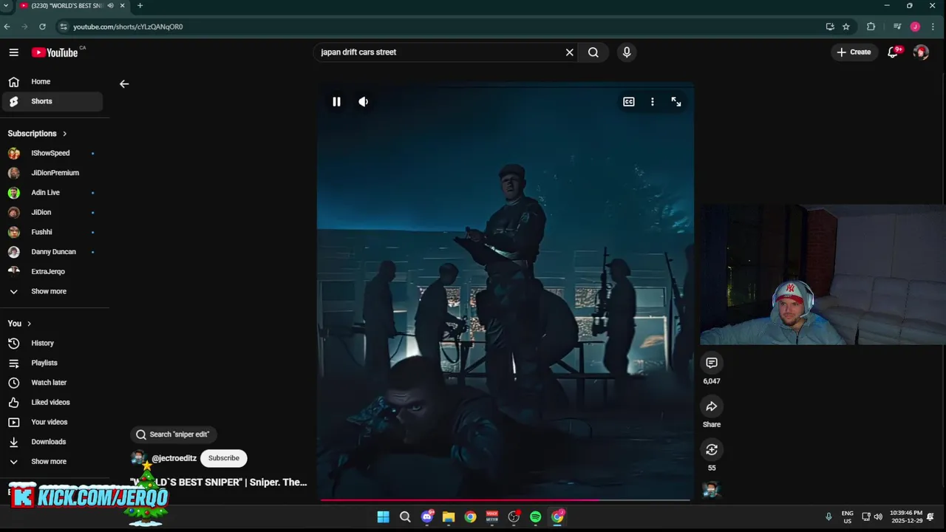Viewport: 946px width, 532px height.
Task: Open File Explorer from the taskbar
Action: (x=449, y=517)
